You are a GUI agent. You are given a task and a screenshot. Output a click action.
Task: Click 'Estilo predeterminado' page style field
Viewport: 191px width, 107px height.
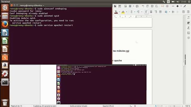pyautogui.click(x=78, y=106)
